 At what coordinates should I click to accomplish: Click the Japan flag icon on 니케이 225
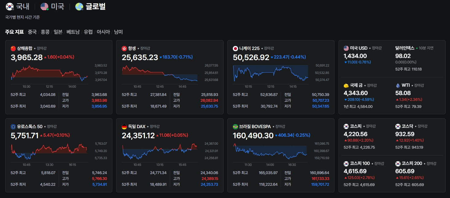235,48
